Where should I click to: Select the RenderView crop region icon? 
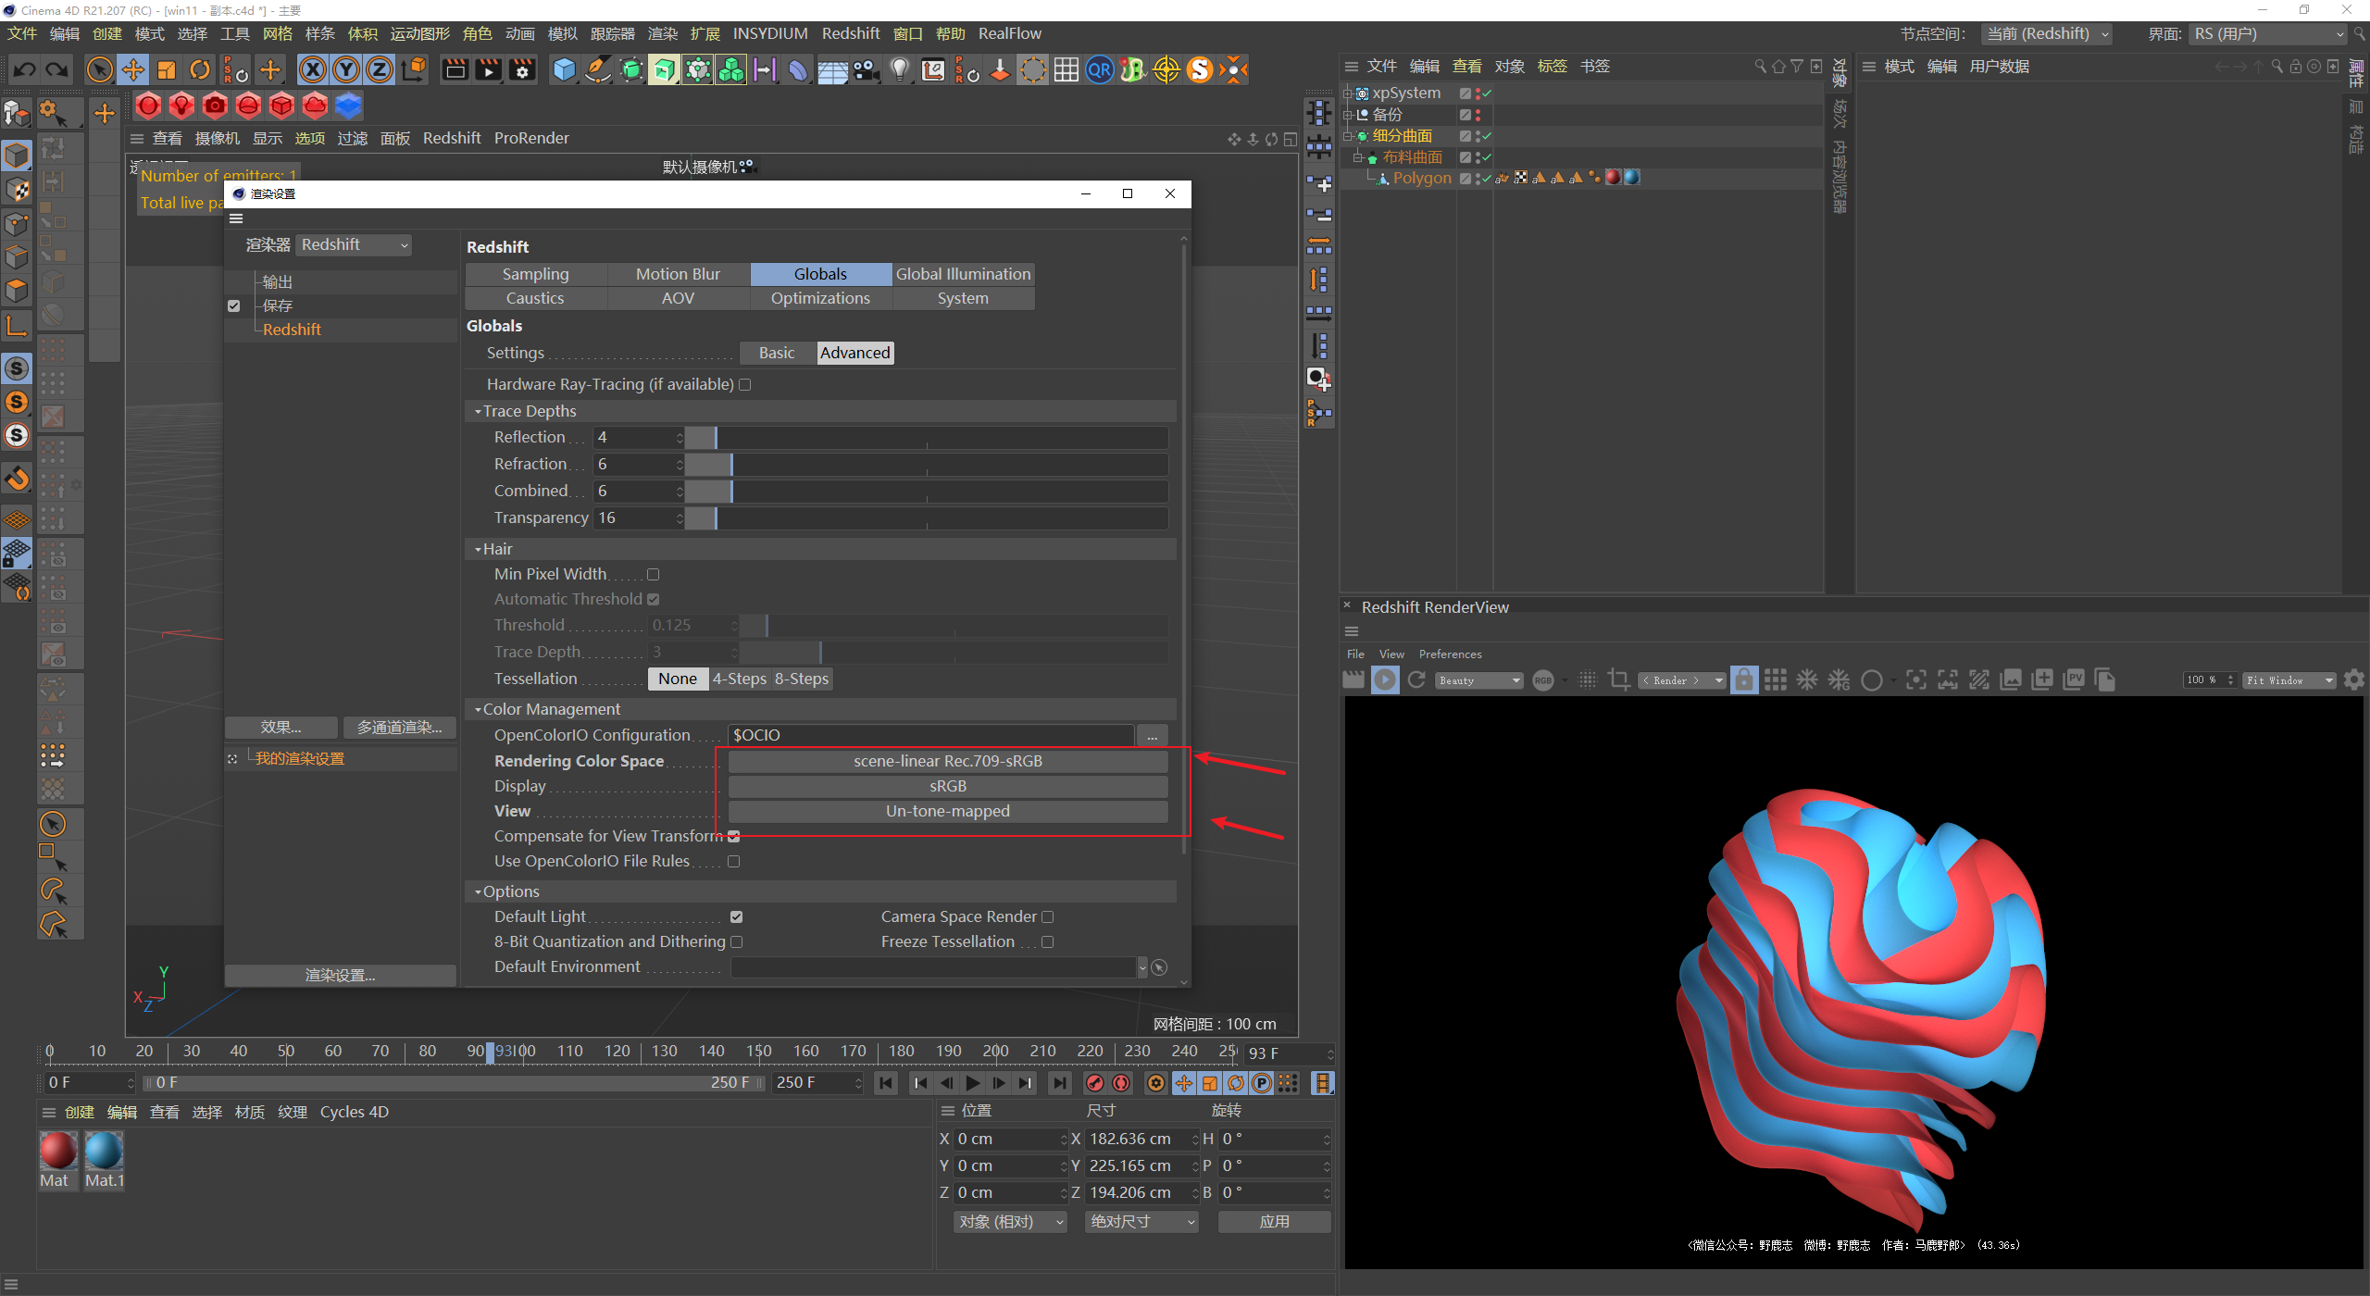[x=1618, y=680]
